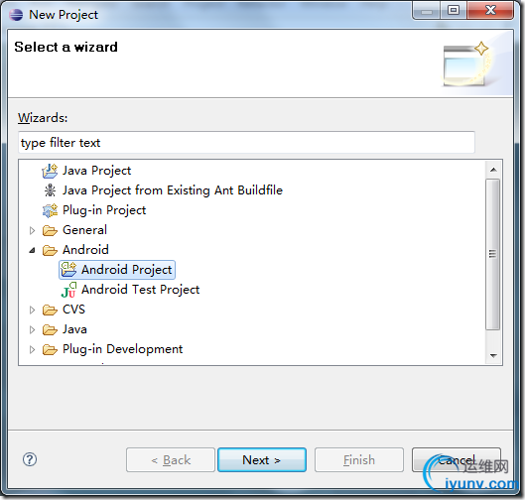525x500 pixels.
Task: Select the Plug-in Project icon
Action: [50, 210]
